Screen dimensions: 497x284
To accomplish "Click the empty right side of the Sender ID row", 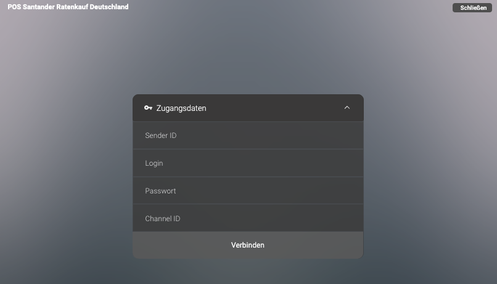I will click(x=301, y=136).
